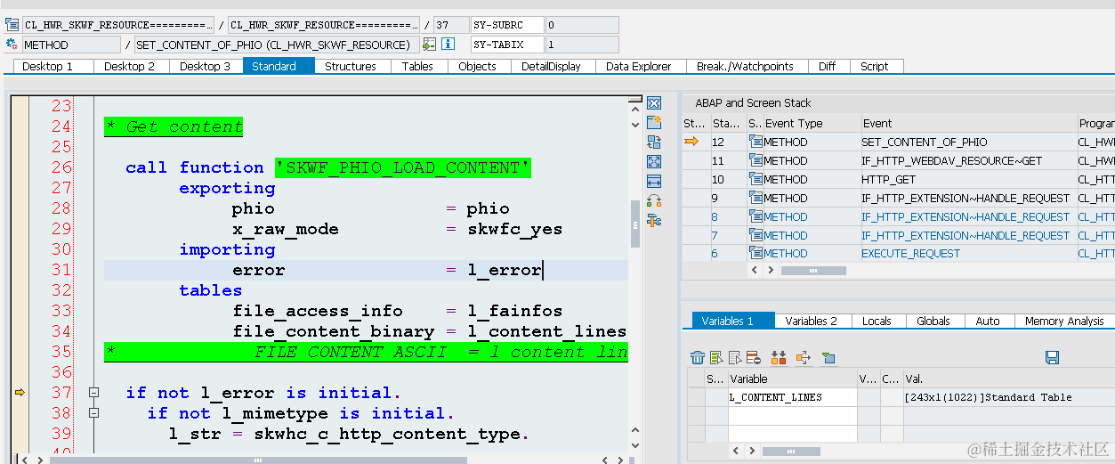Viewport: 1115px width, 464px height.
Task: Switch to the Globals tab
Action: pyautogui.click(x=933, y=321)
